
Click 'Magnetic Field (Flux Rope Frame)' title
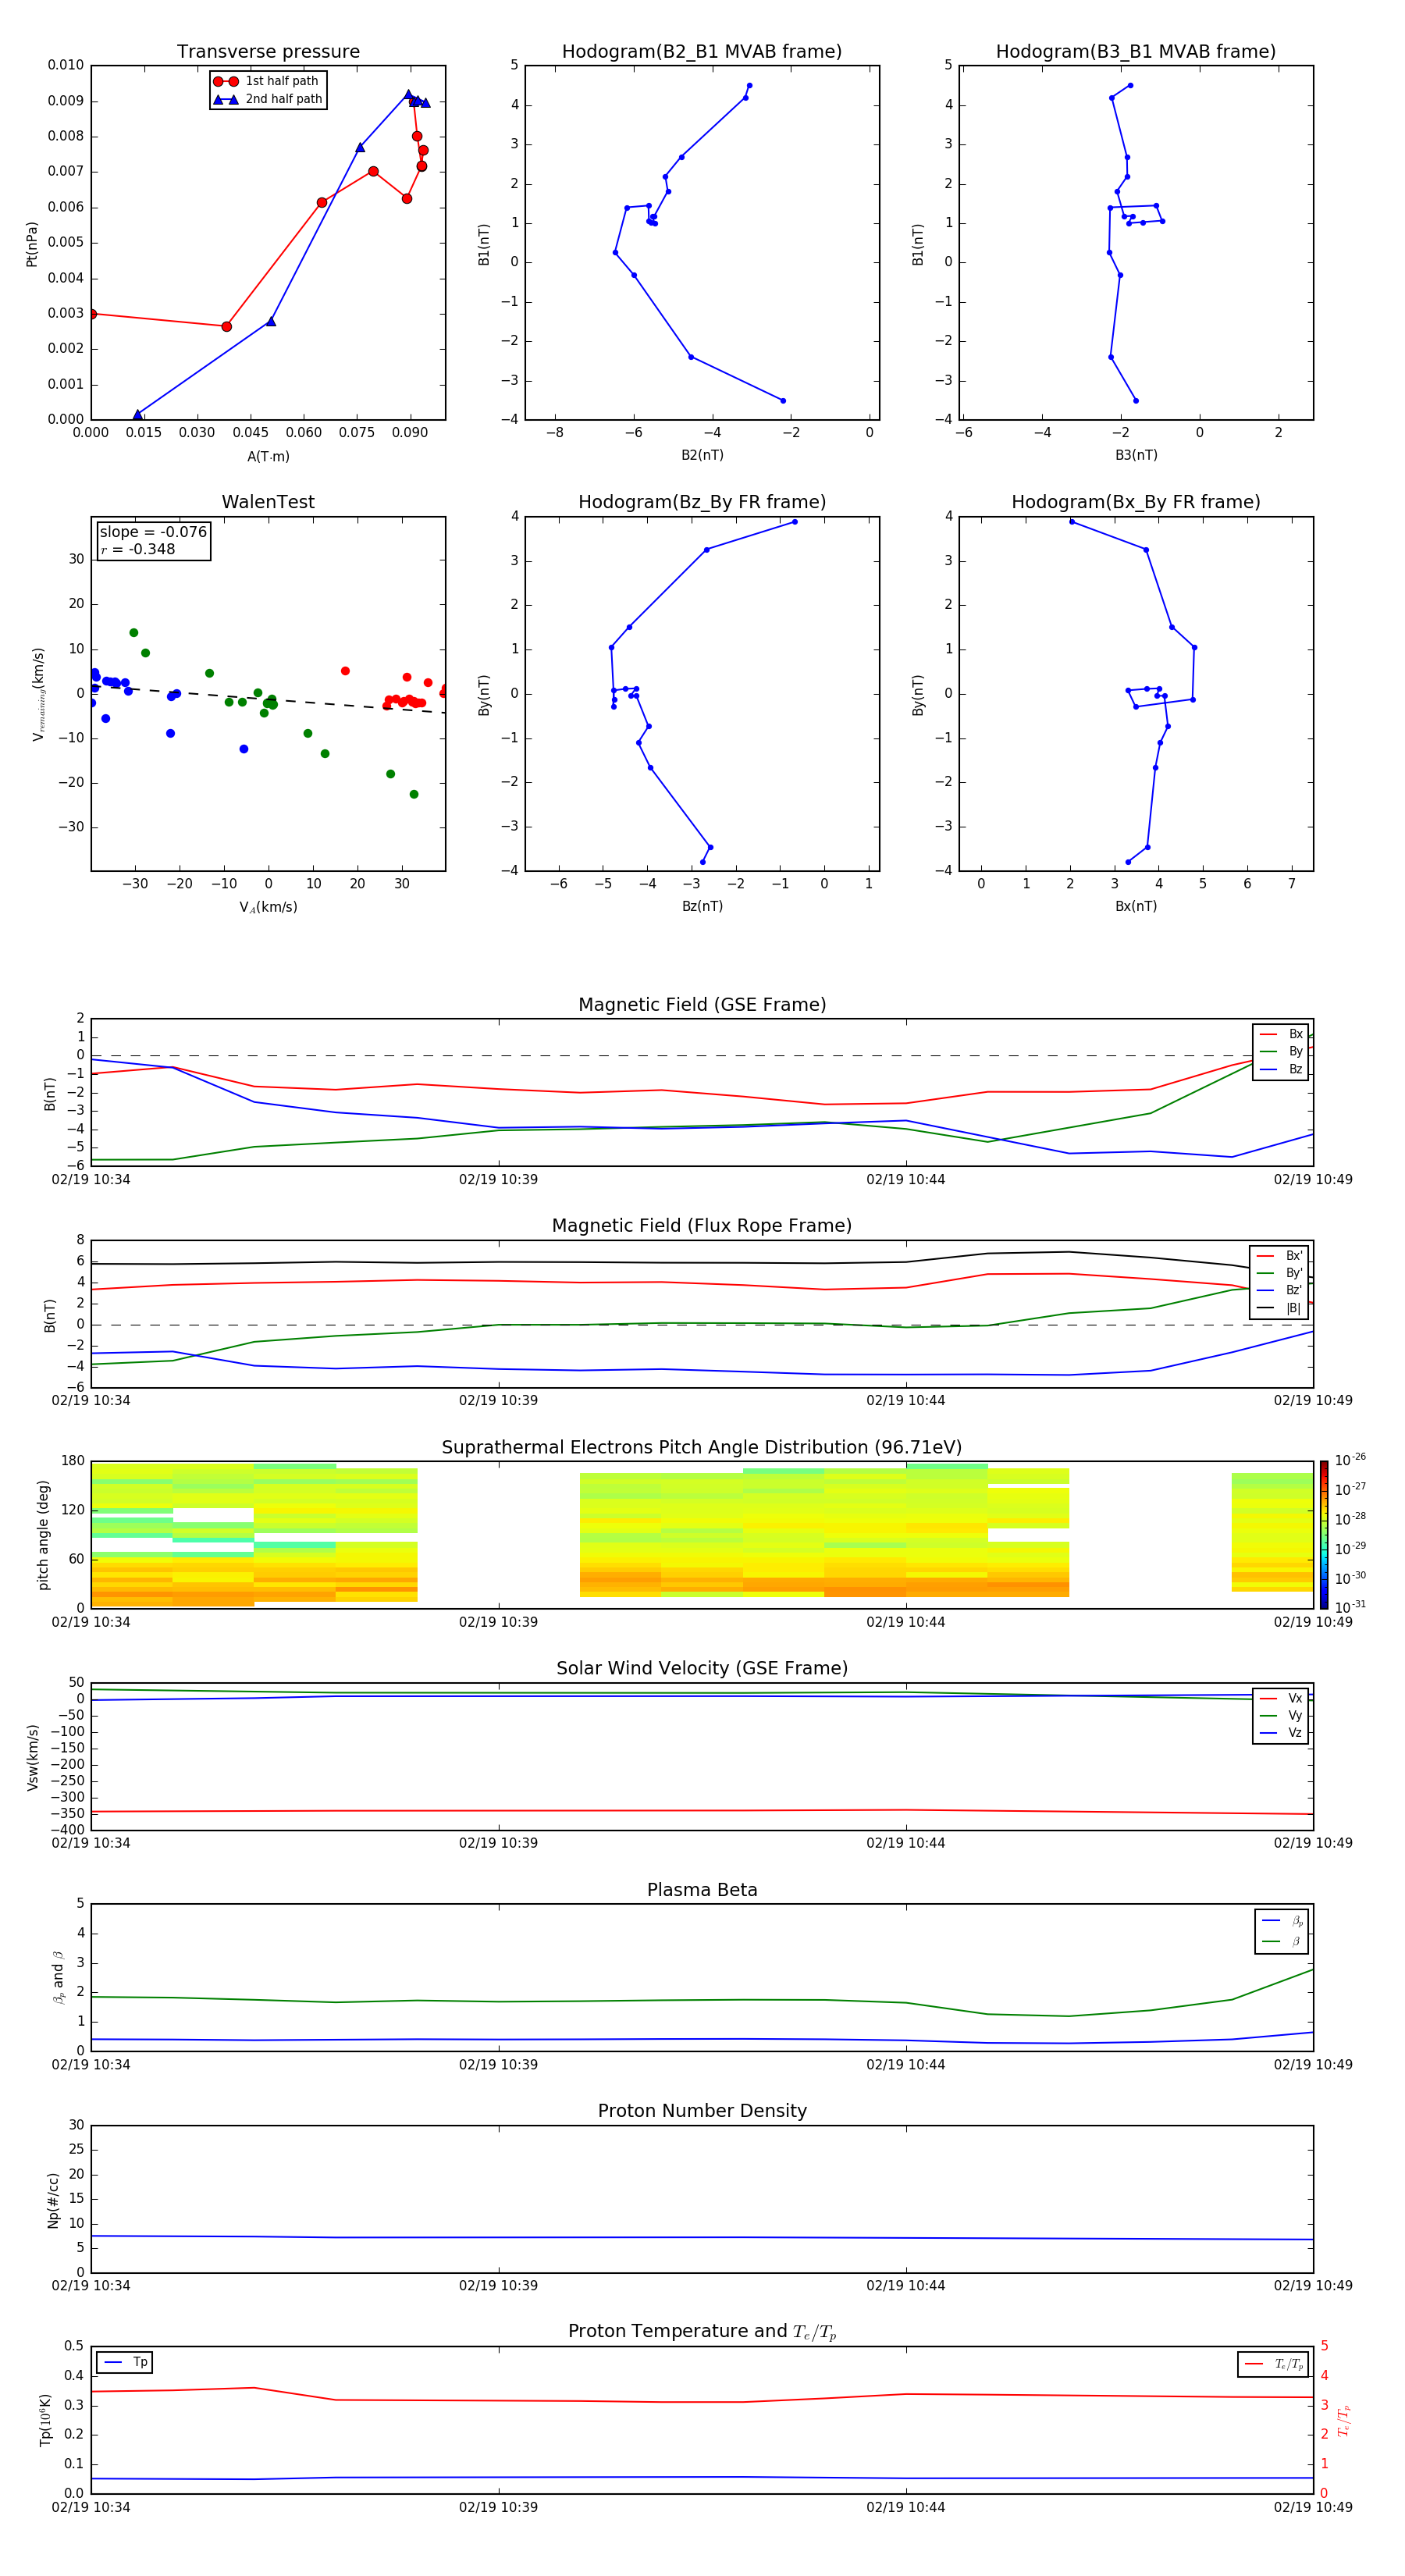[x=702, y=1226]
